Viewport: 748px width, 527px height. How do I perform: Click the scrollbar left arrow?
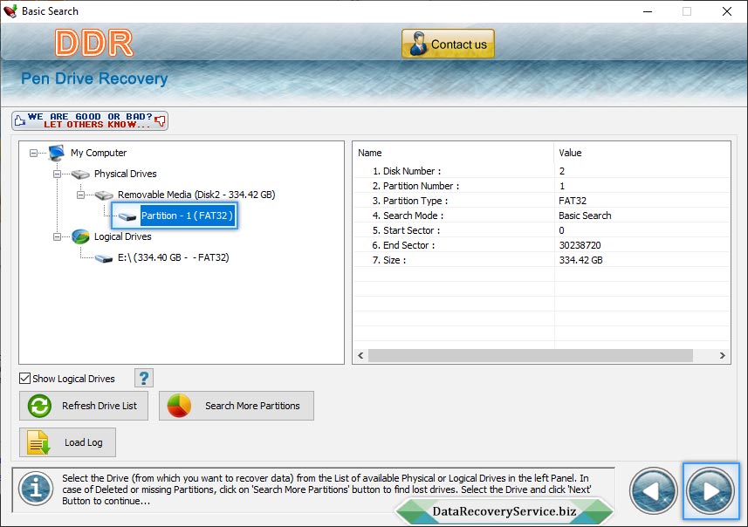360,355
